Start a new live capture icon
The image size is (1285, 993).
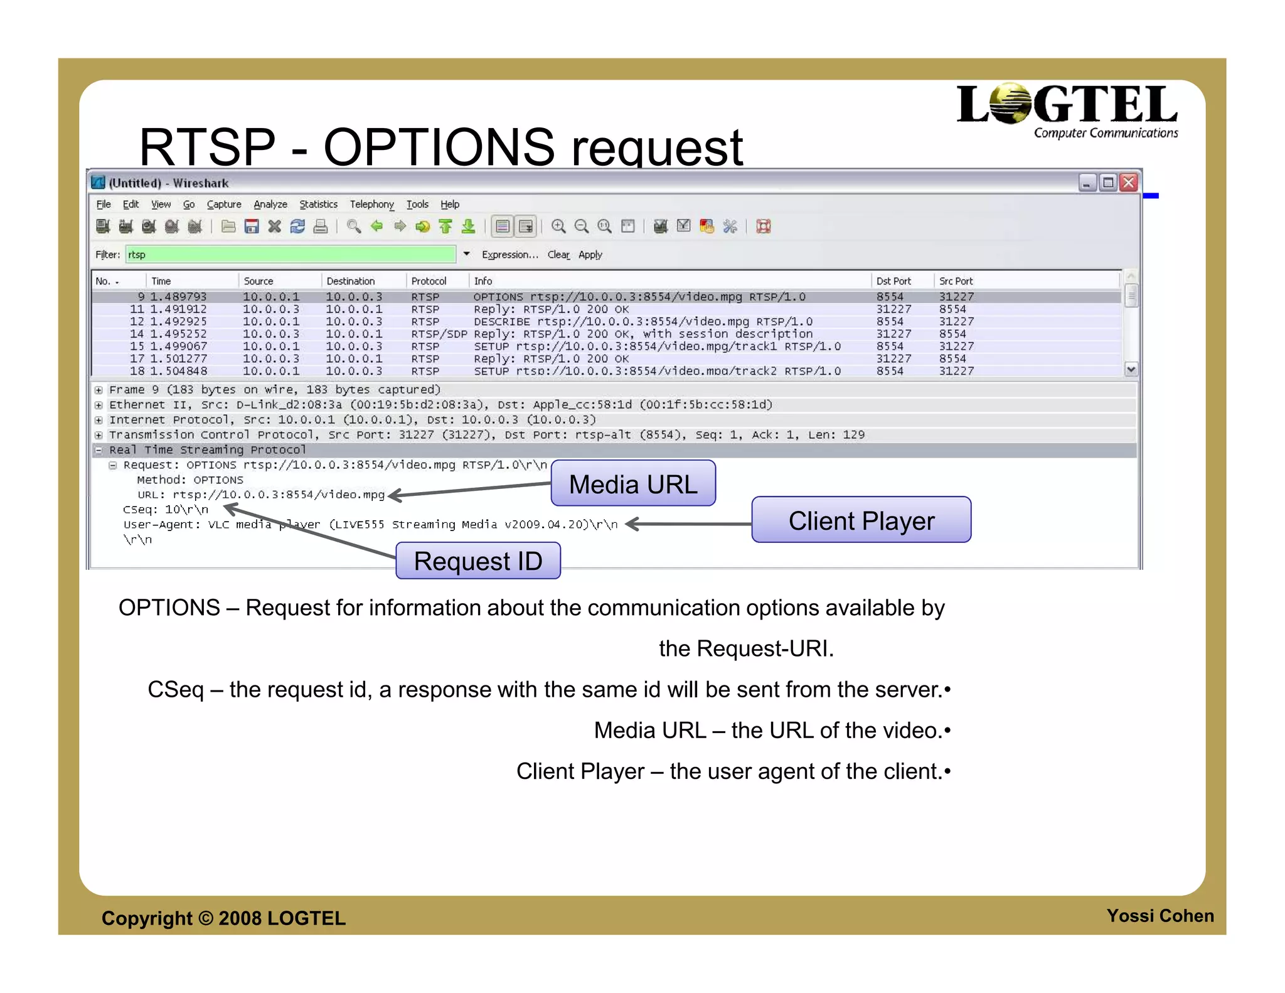(x=149, y=227)
